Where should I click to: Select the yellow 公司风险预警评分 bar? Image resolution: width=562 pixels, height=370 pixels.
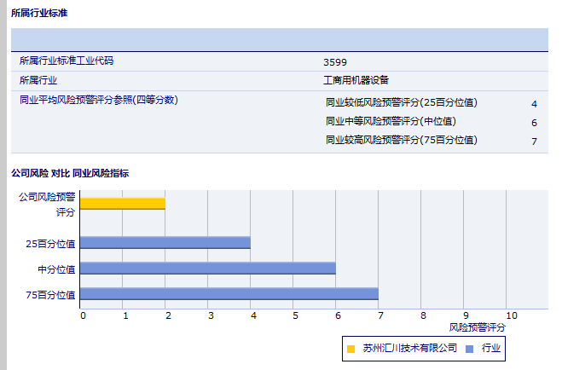click(122, 203)
